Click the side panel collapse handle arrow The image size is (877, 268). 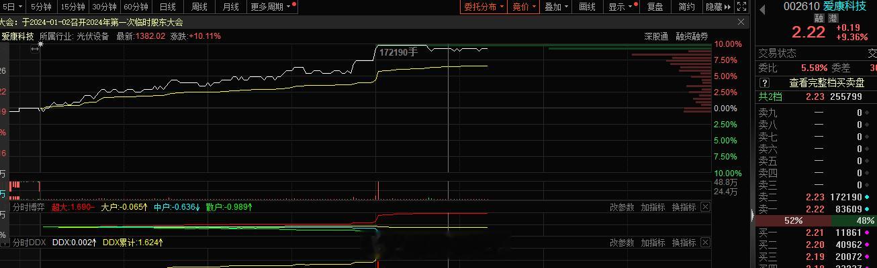click(x=752, y=215)
